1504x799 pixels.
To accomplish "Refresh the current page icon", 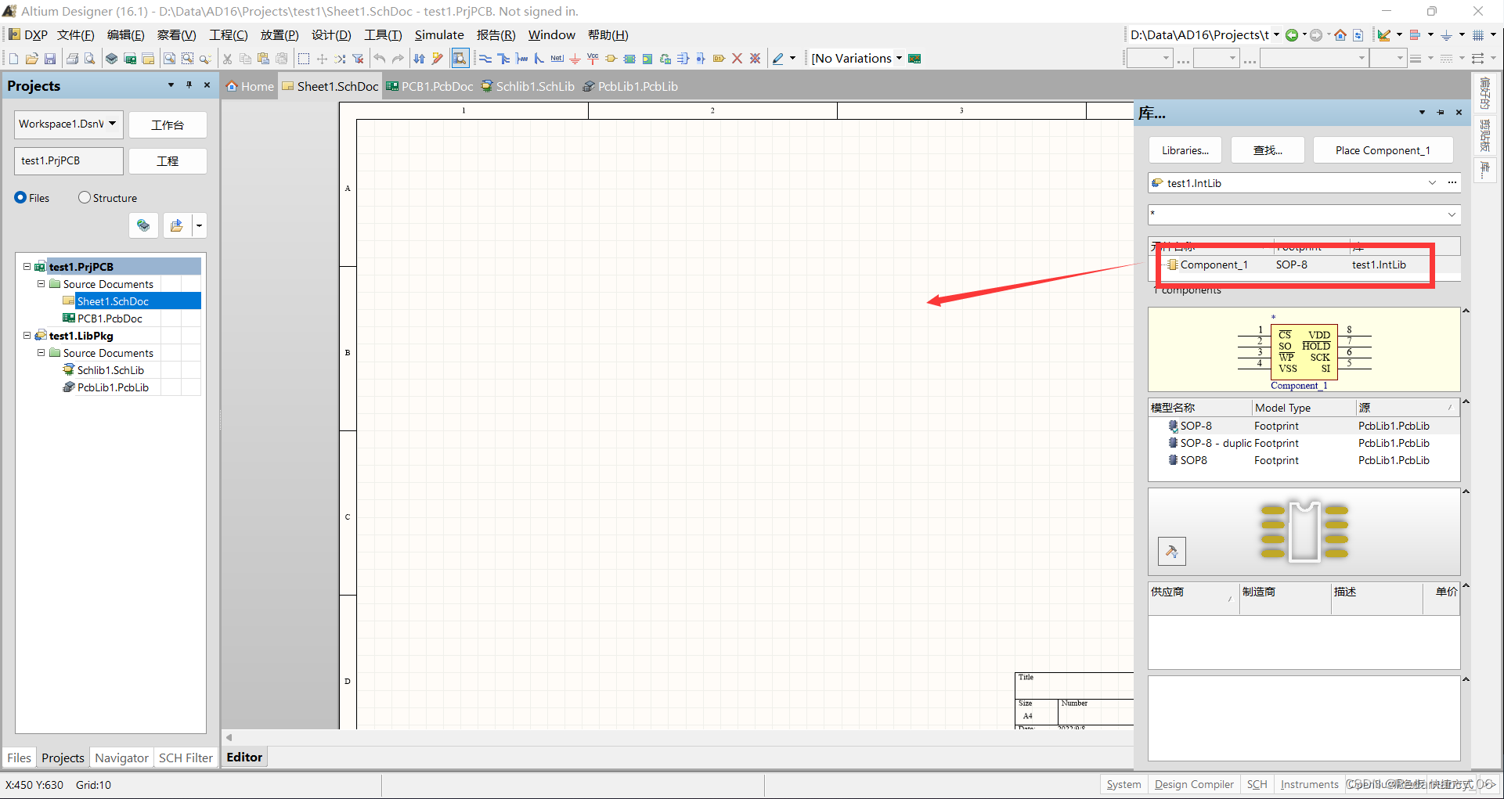I will 1358,35.
